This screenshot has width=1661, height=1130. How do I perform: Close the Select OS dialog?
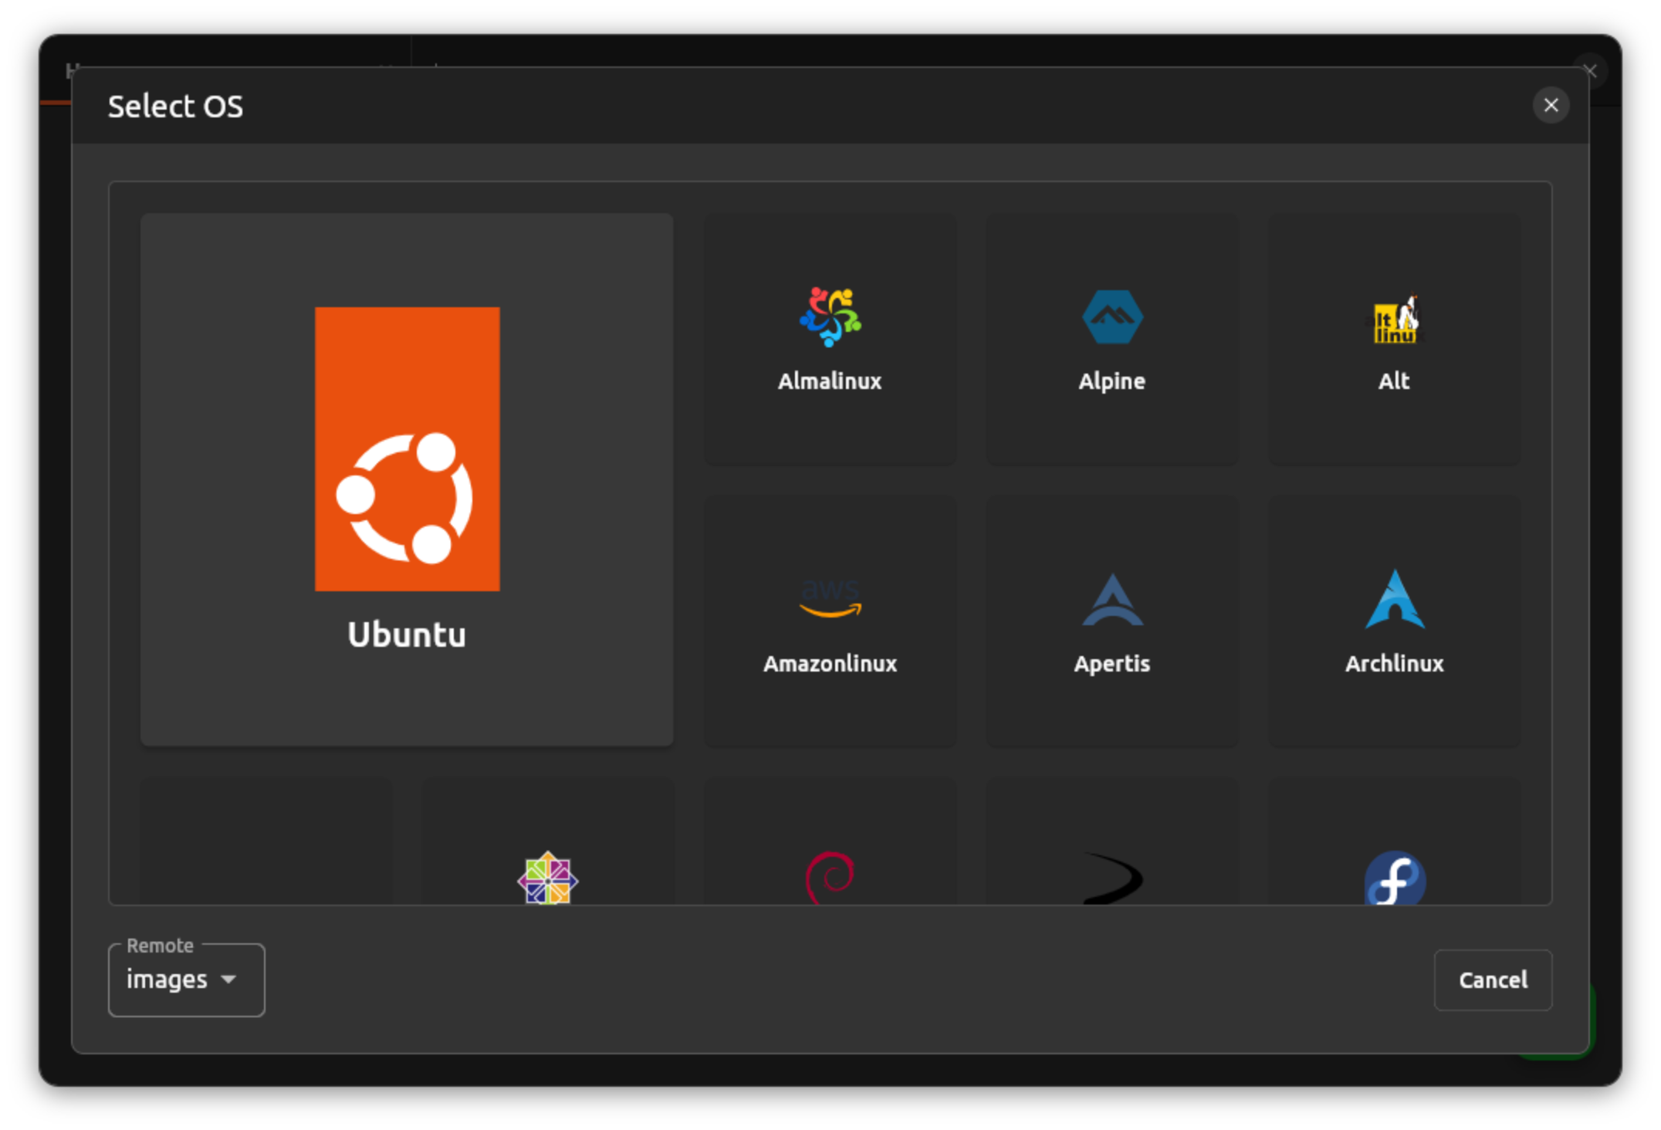(1551, 105)
